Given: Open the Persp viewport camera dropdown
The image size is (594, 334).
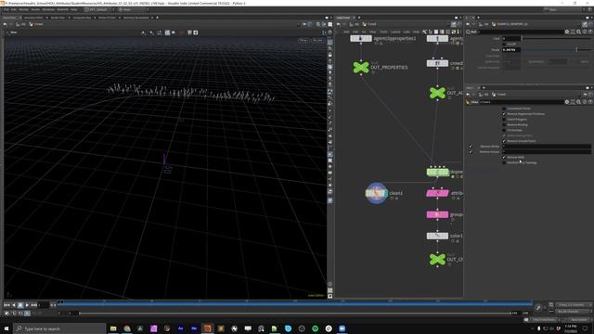Looking at the screenshot, I should pyautogui.click(x=303, y=40).
